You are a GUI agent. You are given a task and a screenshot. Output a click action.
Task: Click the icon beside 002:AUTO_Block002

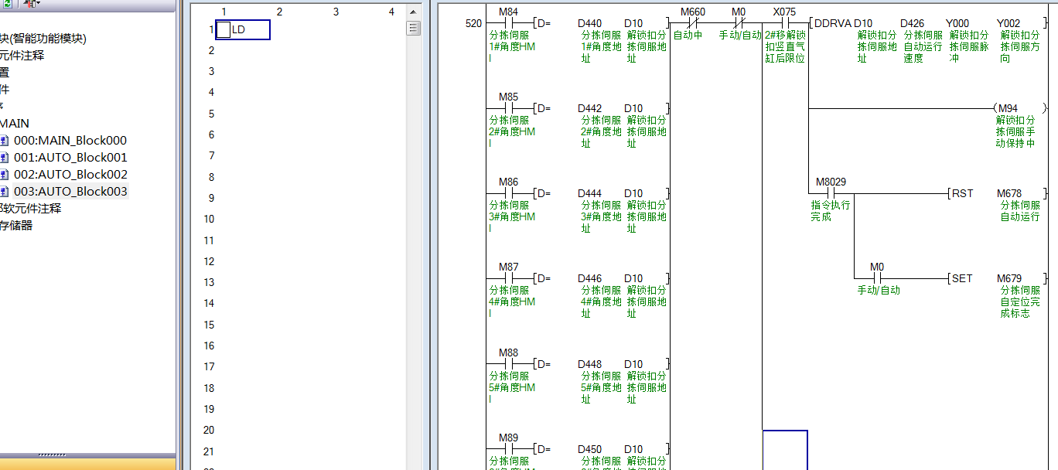5,175
